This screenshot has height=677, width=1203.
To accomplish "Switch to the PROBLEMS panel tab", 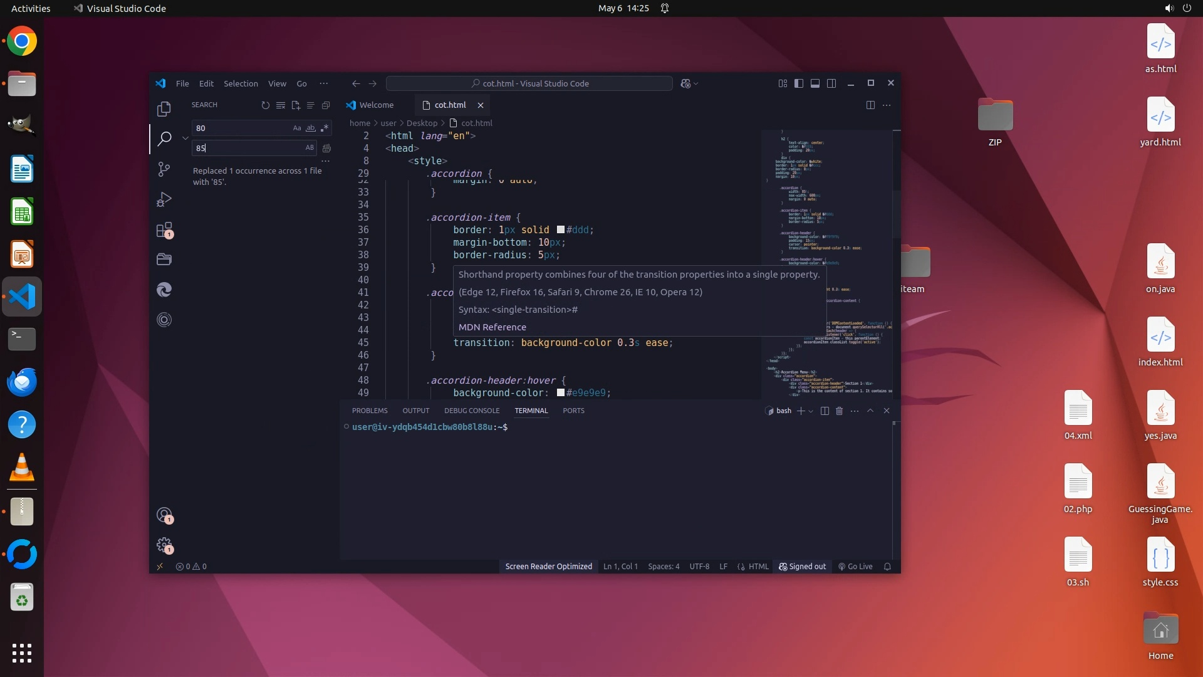I will (370, 411).
